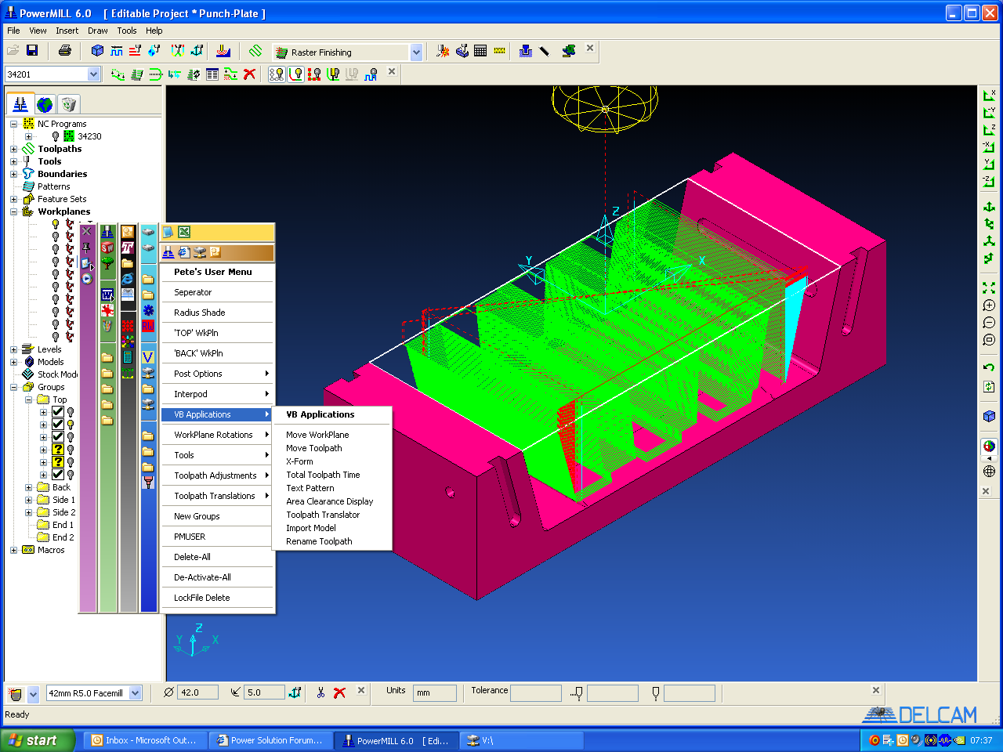Choose Move WorkPlane from VB Applications submenu
1003x752 pixels.
(317, 435)
